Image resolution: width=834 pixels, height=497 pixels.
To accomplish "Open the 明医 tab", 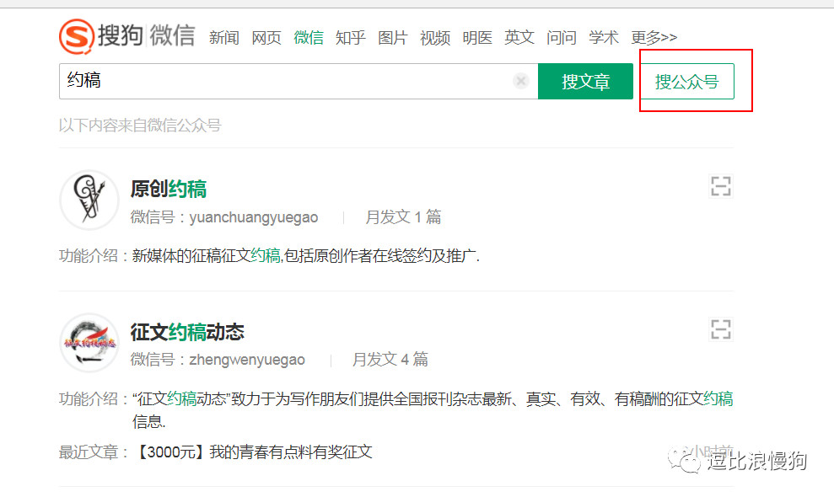I will 477,38.
